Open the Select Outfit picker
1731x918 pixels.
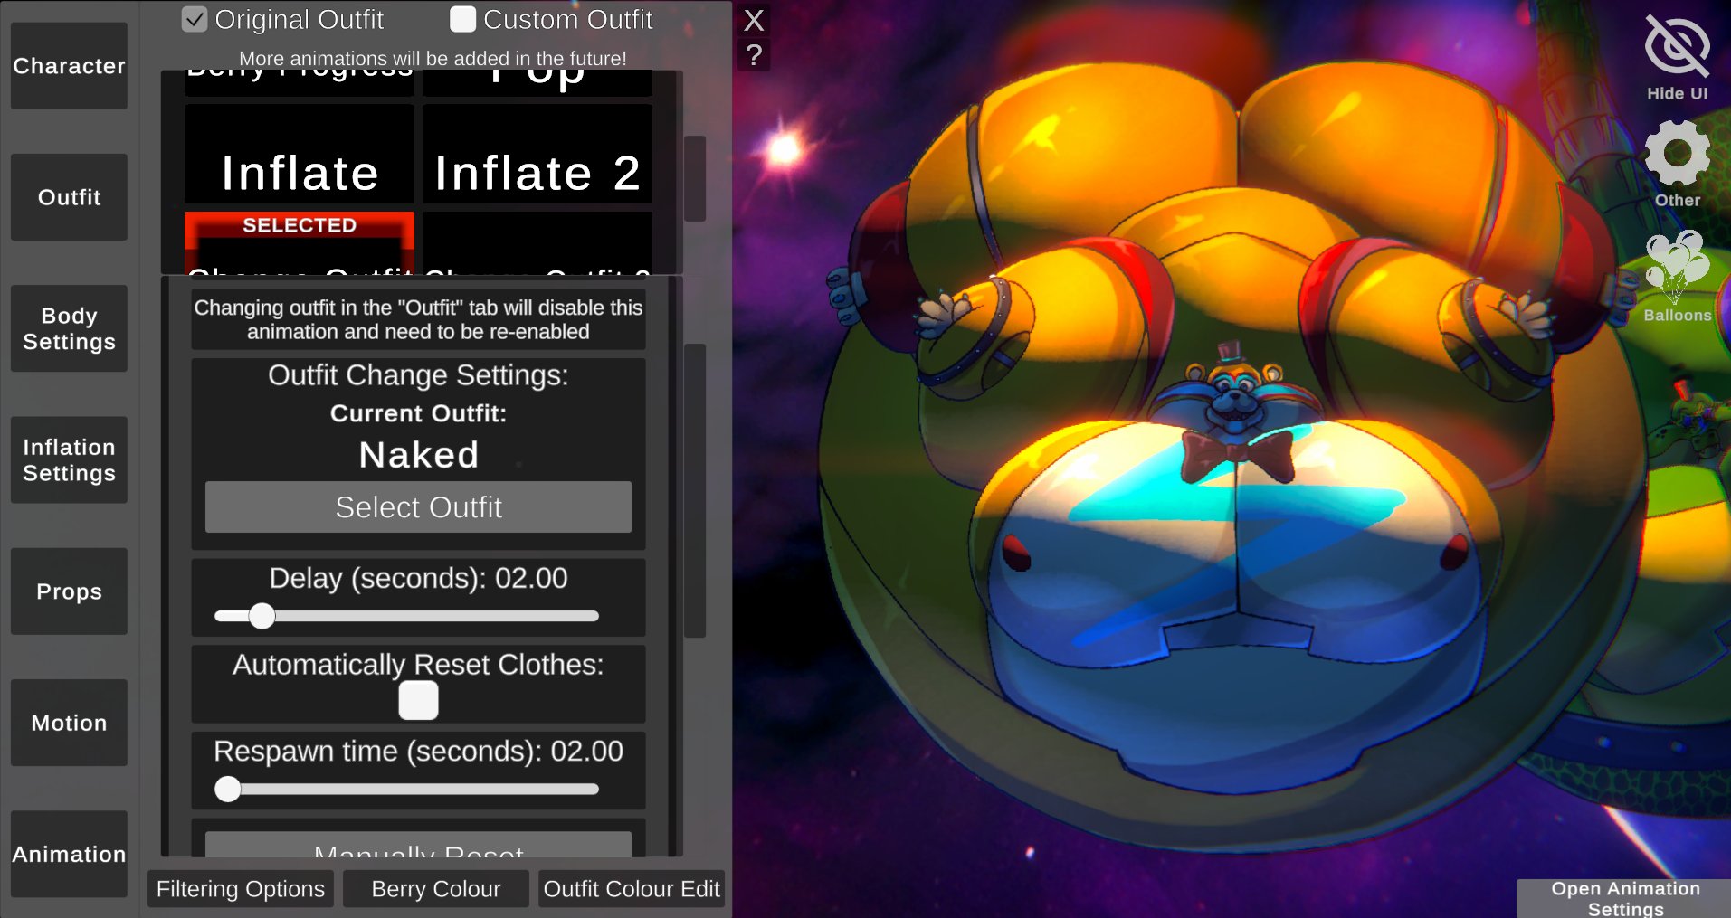[418, 507]
